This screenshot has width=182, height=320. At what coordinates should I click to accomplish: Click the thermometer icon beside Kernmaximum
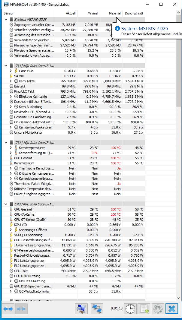click(11, 163)
